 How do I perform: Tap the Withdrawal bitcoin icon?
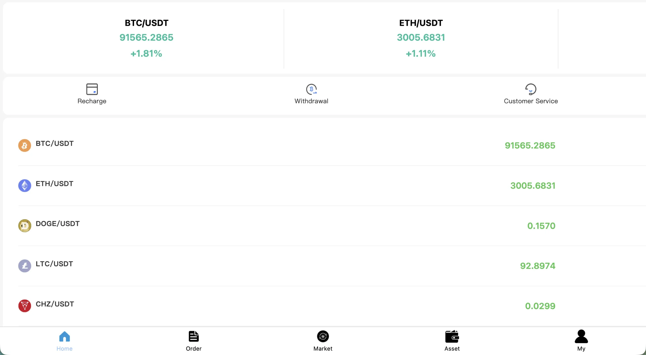pos(311,89)
